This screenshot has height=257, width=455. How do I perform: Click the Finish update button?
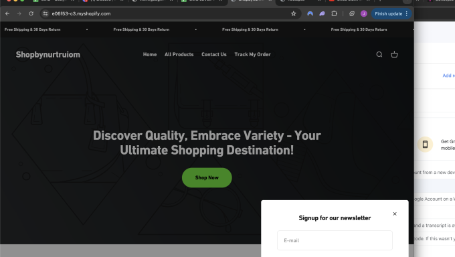point(388,13)
